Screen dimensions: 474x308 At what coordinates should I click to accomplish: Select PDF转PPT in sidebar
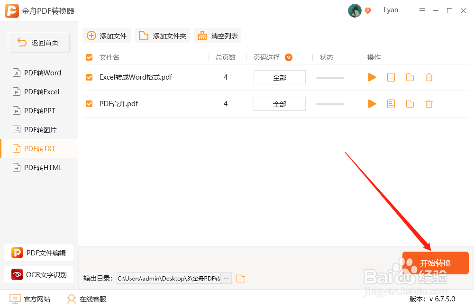(x=39, y=110)
